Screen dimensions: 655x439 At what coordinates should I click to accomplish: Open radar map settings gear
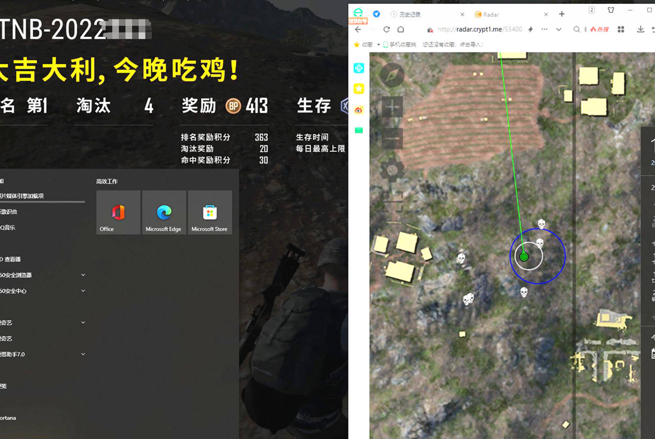(392, 171)
